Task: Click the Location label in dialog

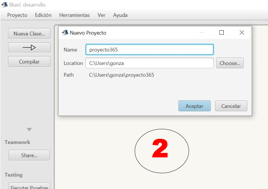Action: pos(73,63)
